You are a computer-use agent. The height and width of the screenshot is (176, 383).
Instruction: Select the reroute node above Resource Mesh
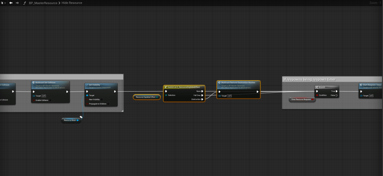click(x=81, y=117)
